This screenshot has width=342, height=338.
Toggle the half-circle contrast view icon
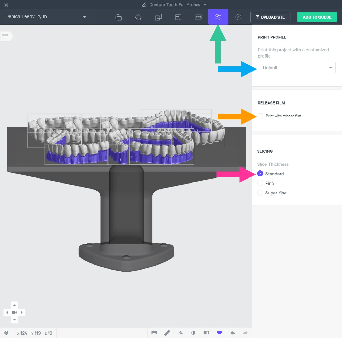click(x=193, y=333)
